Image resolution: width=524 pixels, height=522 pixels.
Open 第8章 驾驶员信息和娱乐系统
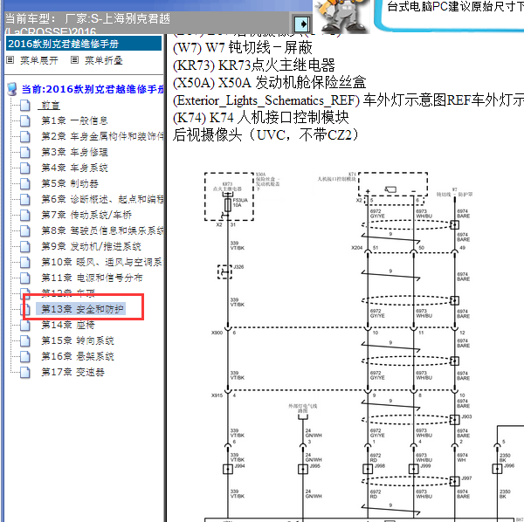point(102,230)
